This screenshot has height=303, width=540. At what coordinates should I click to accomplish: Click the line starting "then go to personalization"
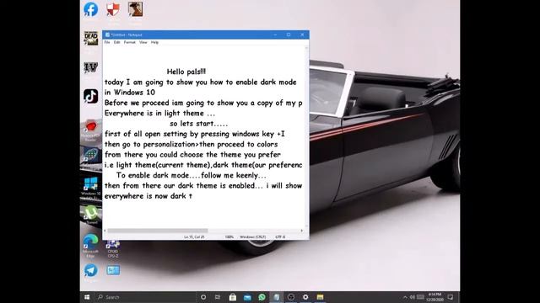tap(192, 144)
